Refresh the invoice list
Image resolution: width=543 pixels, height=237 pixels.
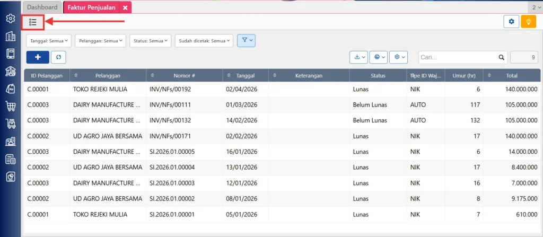pos(58,57)
